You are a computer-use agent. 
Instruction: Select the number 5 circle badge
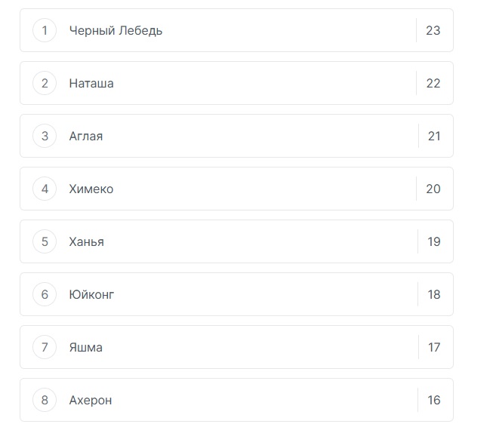pyautogui.click(x=45, y=241)
